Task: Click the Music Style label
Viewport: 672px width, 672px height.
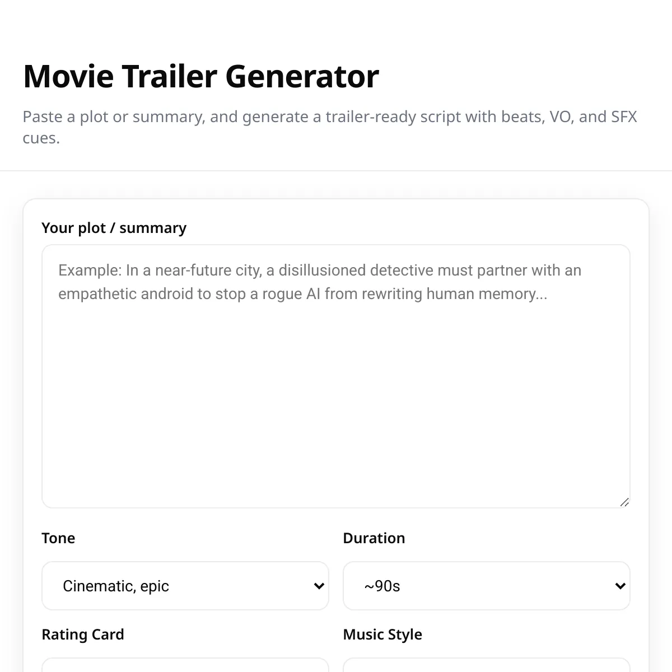Action: pos(382,634)
